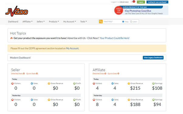Screen dimensions: 183x114
Task: Open Your Product Could Be Here link
Action: 115,38
